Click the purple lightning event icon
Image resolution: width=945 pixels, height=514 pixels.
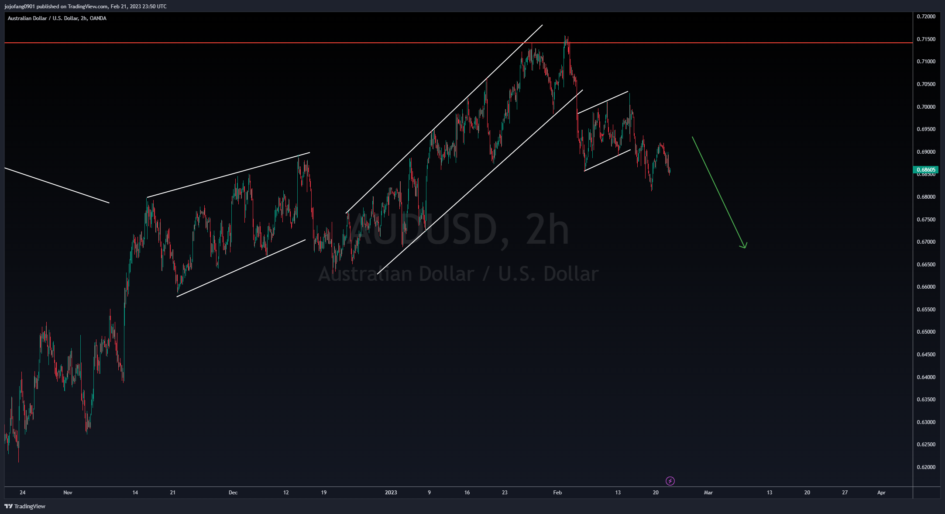pyautogui.click(x=670, y=481)
